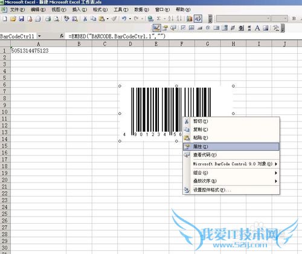Select the Image control tool

[x=266, y=28]
